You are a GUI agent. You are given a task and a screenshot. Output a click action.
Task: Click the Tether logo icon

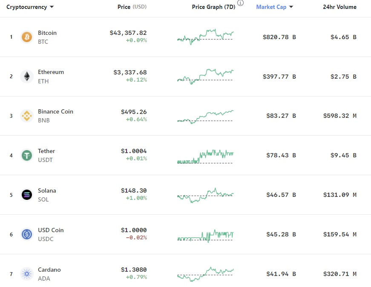pyautogui.click(x=27, y=155)
